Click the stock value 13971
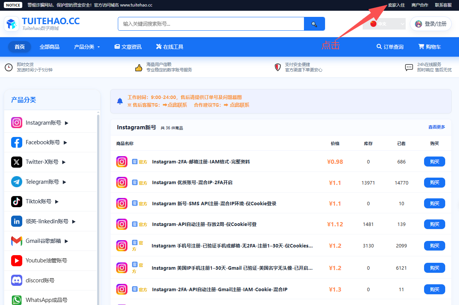This screenshot has height=305, width=459. (368, 183)
